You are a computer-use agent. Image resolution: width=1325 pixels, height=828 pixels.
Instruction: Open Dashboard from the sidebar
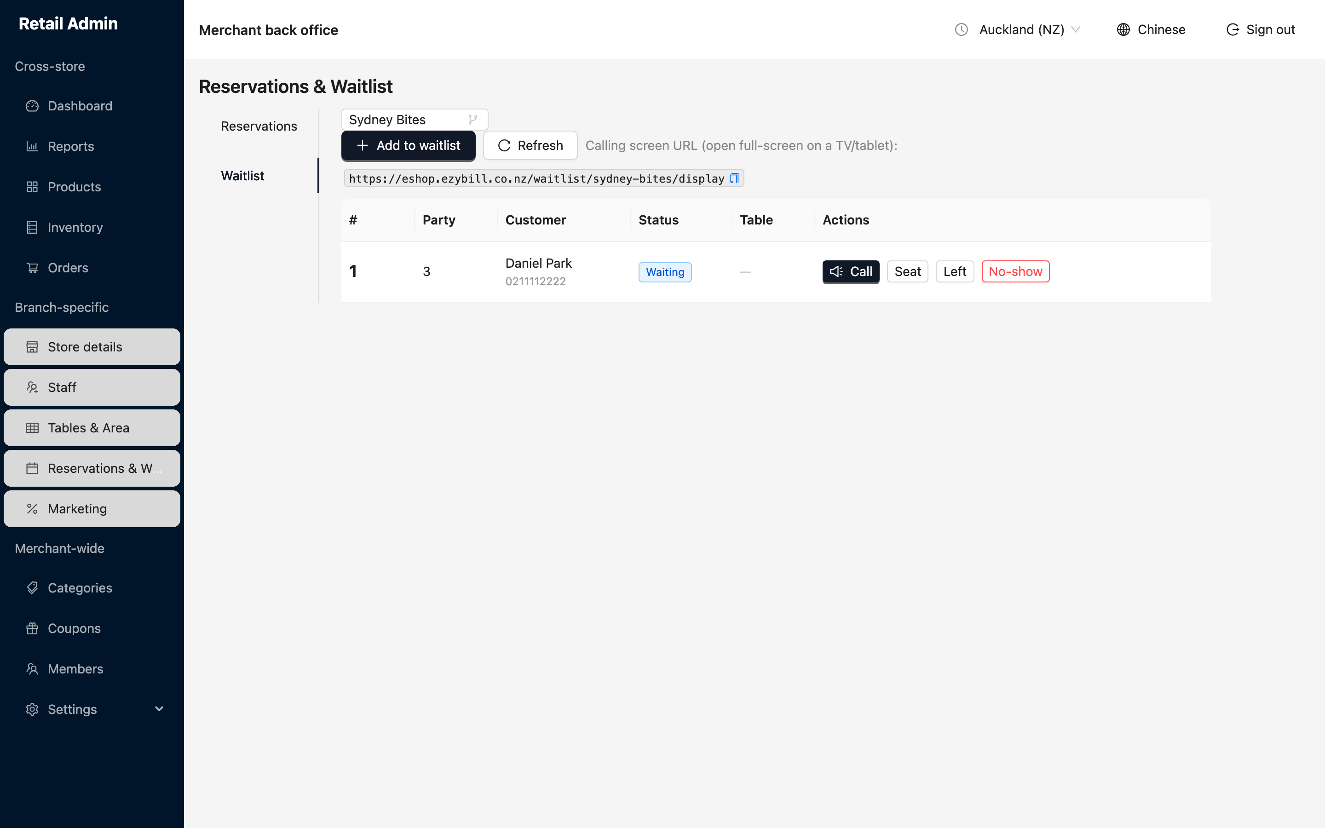pyautogui.click(x=92, y=106)
